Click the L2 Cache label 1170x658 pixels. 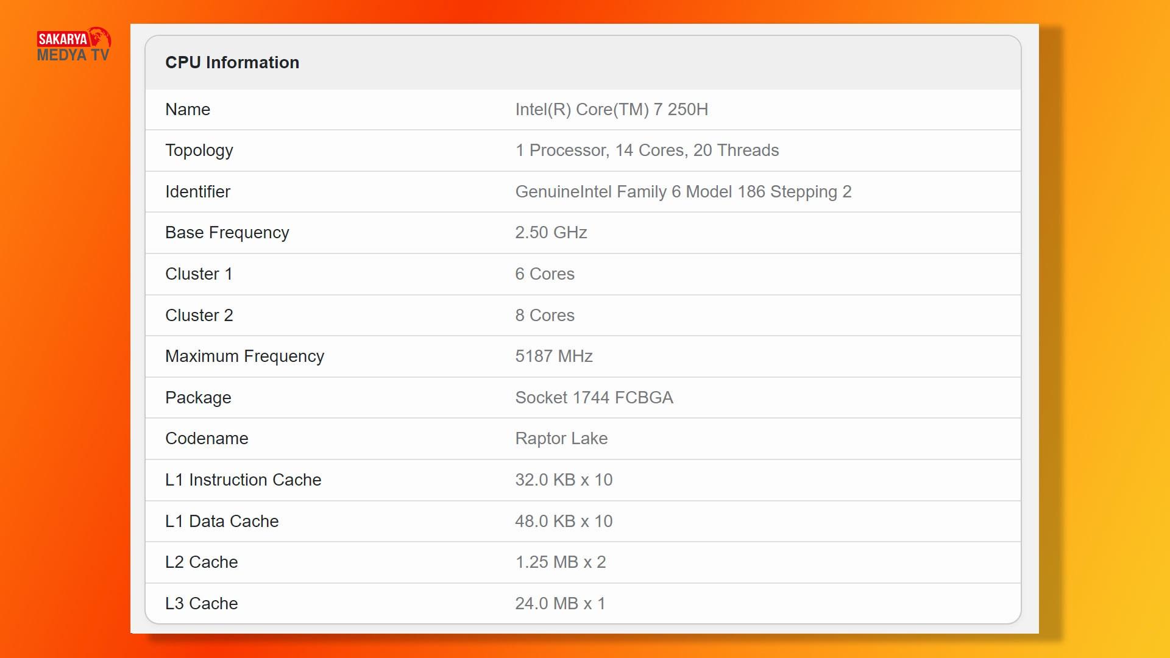(x=201, y=562)
